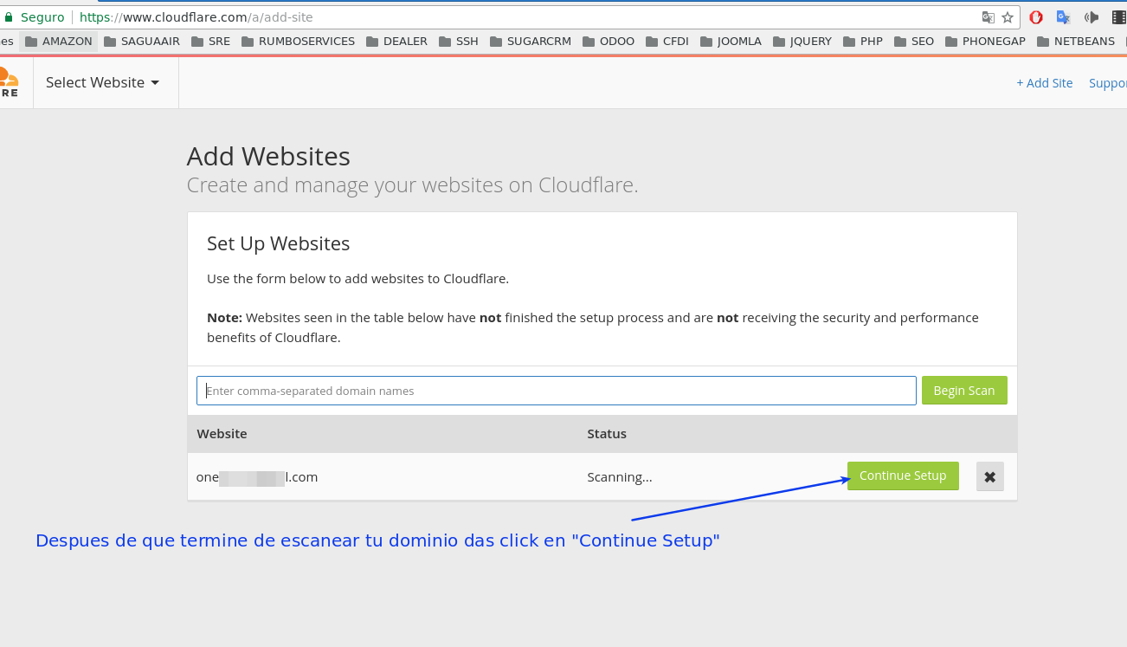Click the Continue Setup button
The height and width of the screenshot is (647, 1127).
903,476
